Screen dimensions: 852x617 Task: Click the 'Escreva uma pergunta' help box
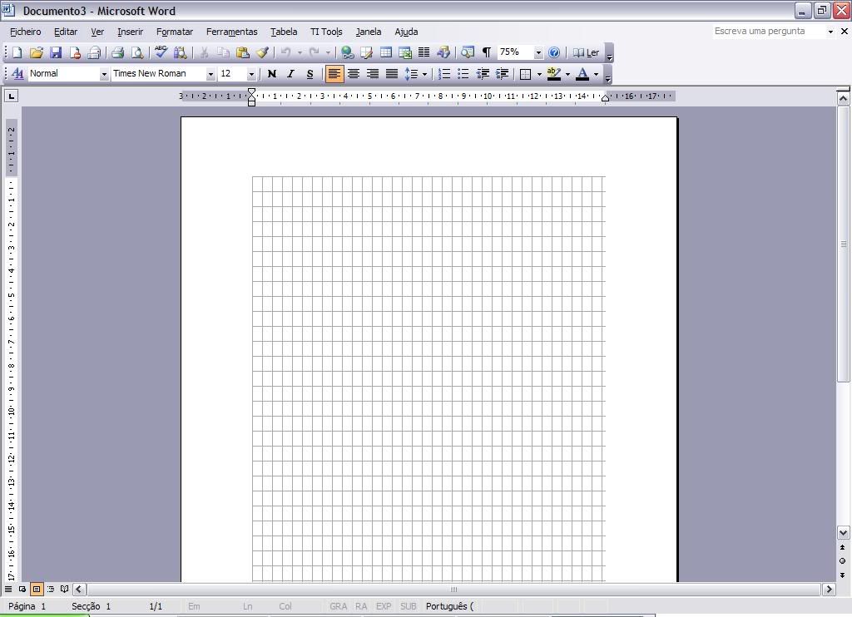point(768,32)
